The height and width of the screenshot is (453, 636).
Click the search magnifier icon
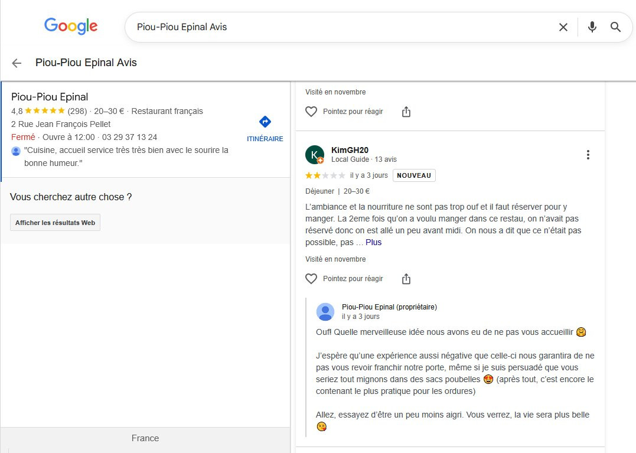click(x=616, y=27)
